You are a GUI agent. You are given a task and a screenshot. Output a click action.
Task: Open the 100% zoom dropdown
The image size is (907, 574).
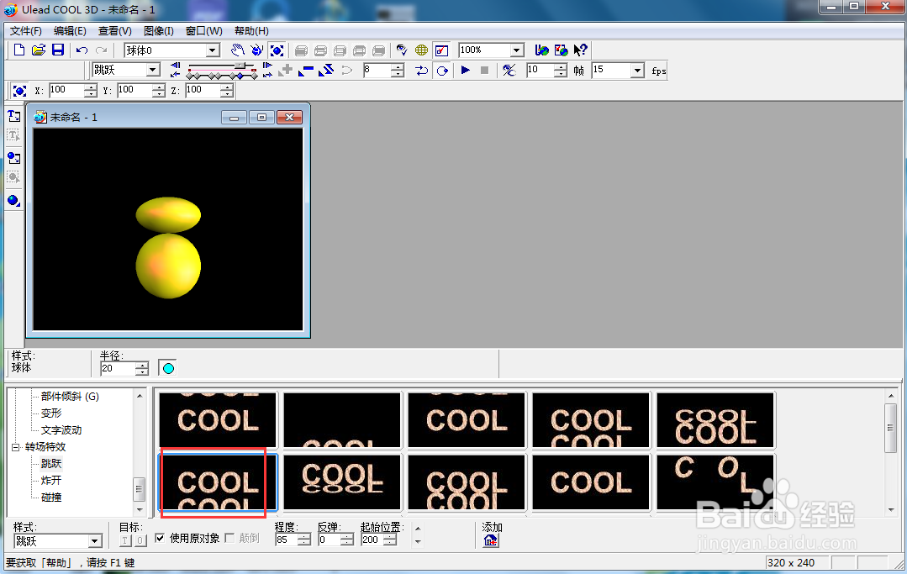tap(517, 50)
